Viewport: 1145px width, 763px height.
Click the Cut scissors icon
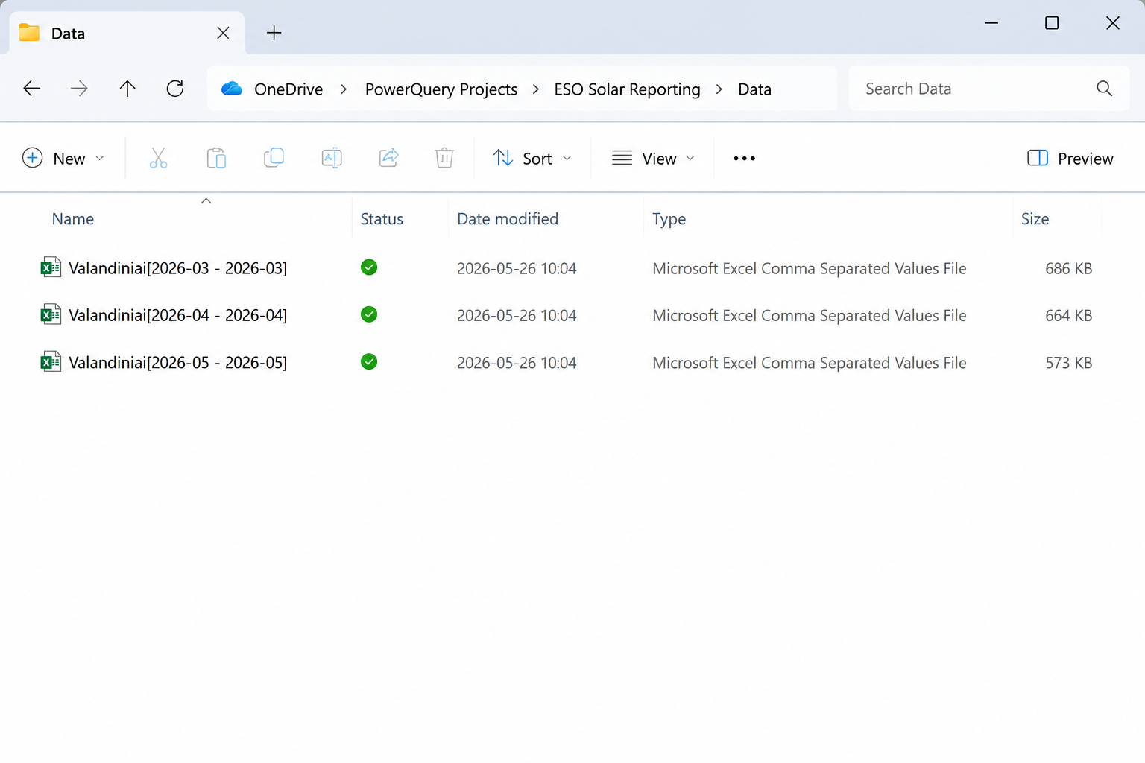158,158
